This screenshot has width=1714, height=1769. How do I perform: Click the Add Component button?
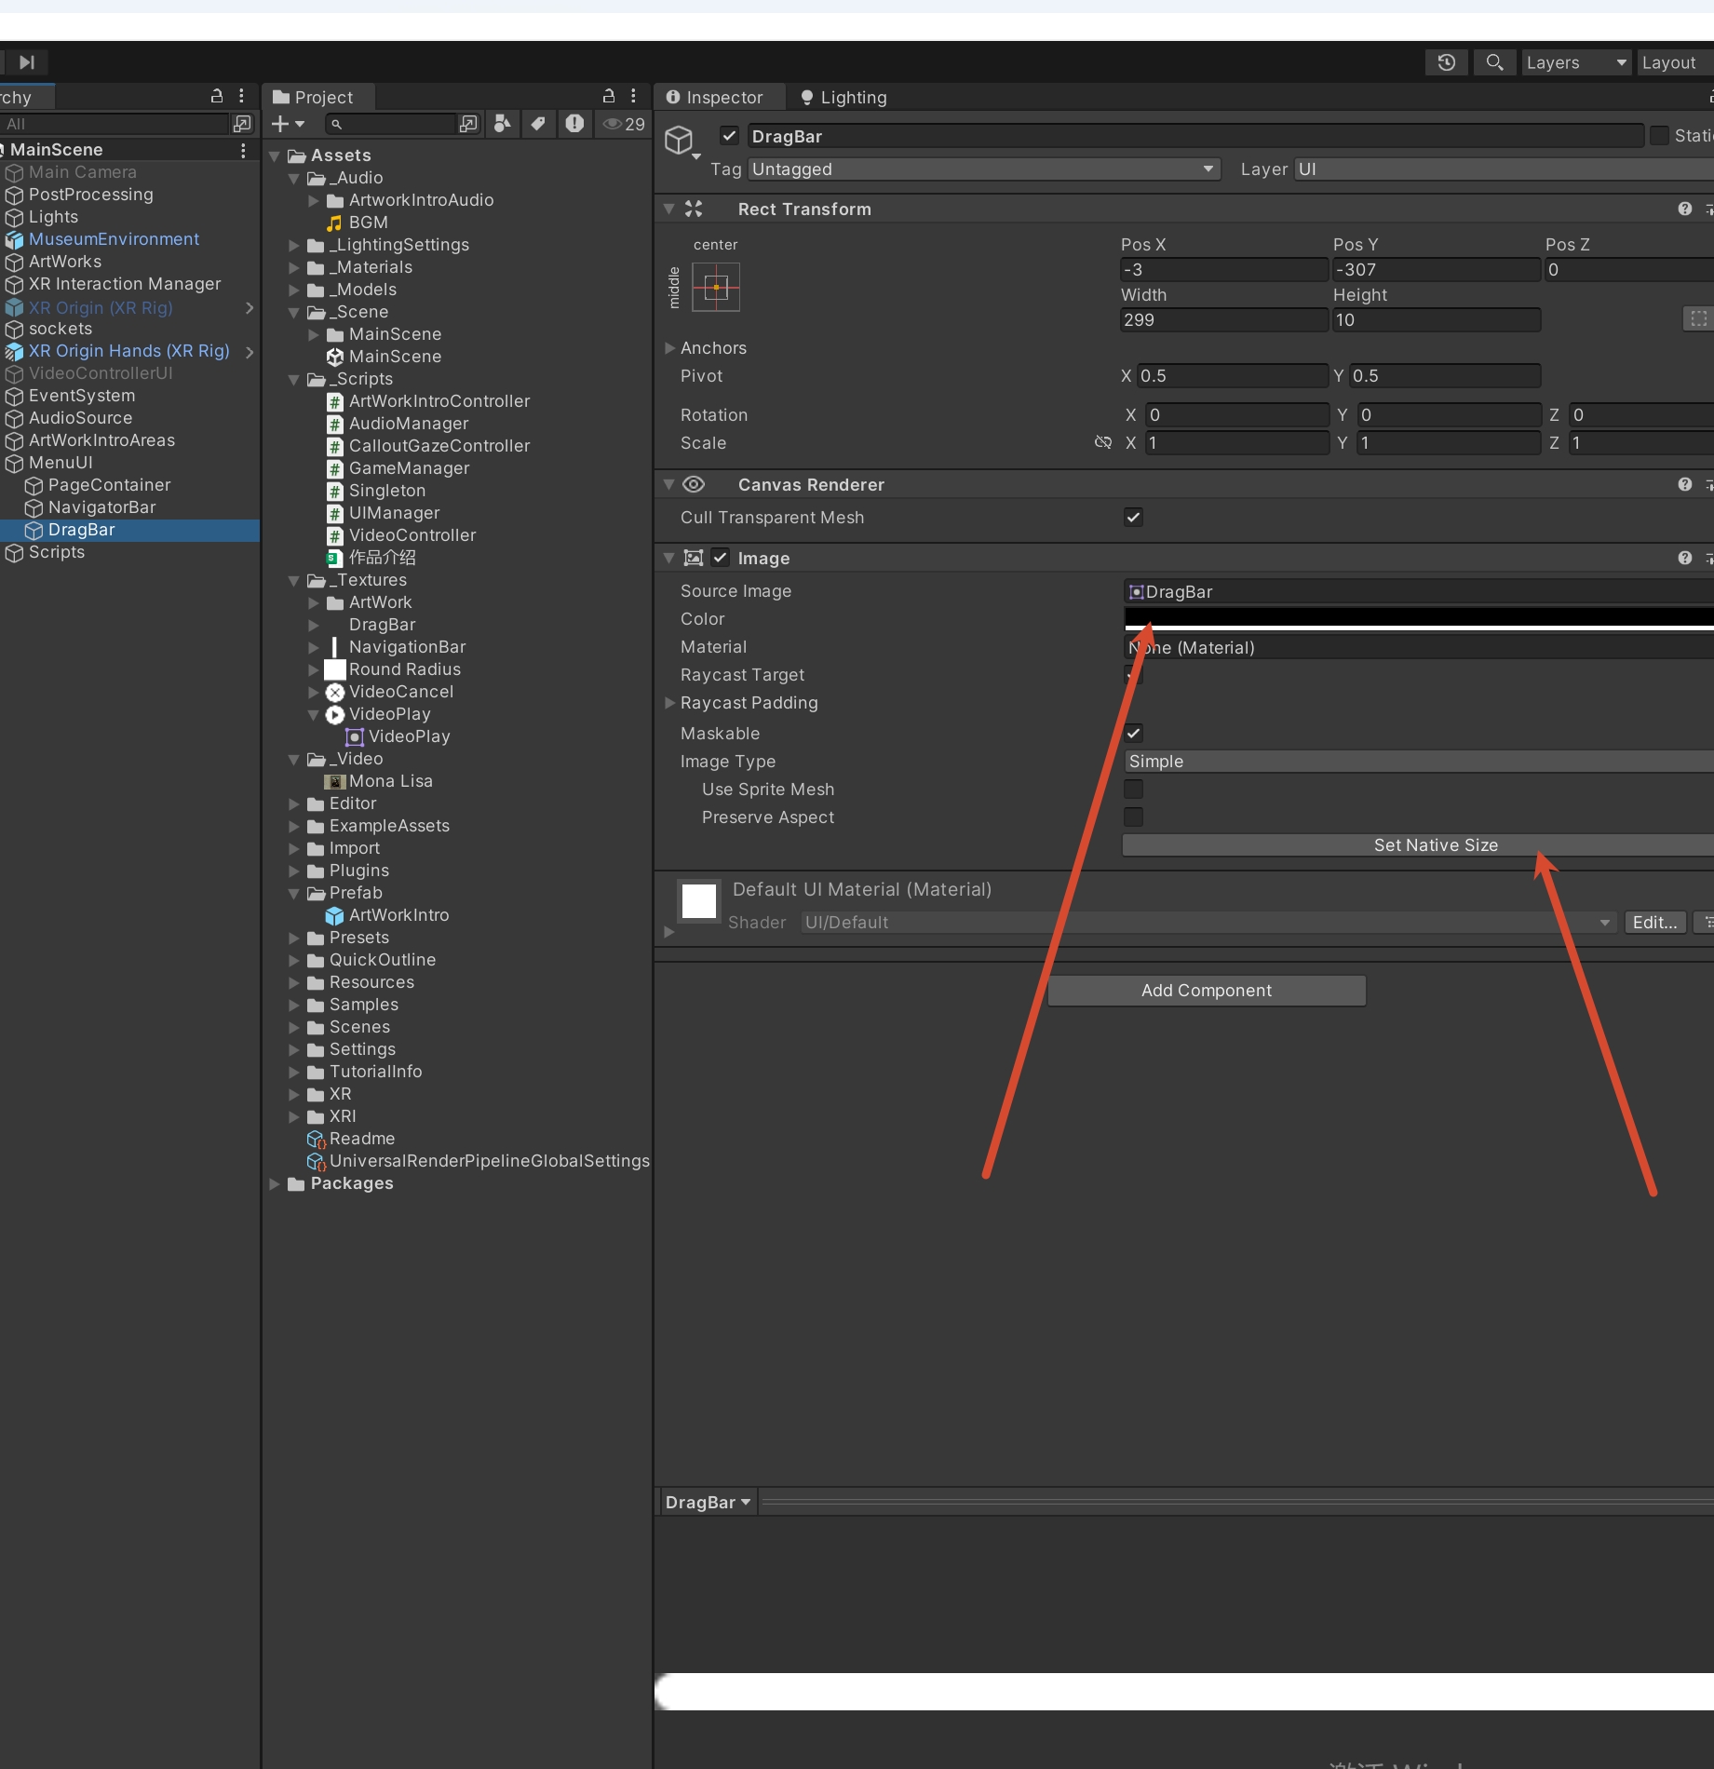pyautogui.click(x=1207, y=991)
